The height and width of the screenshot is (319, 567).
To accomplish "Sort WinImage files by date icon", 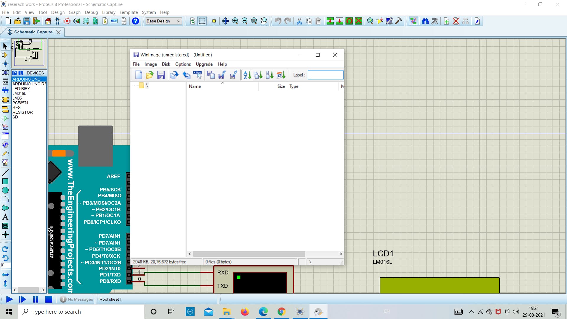I will [x=281, y=75].
